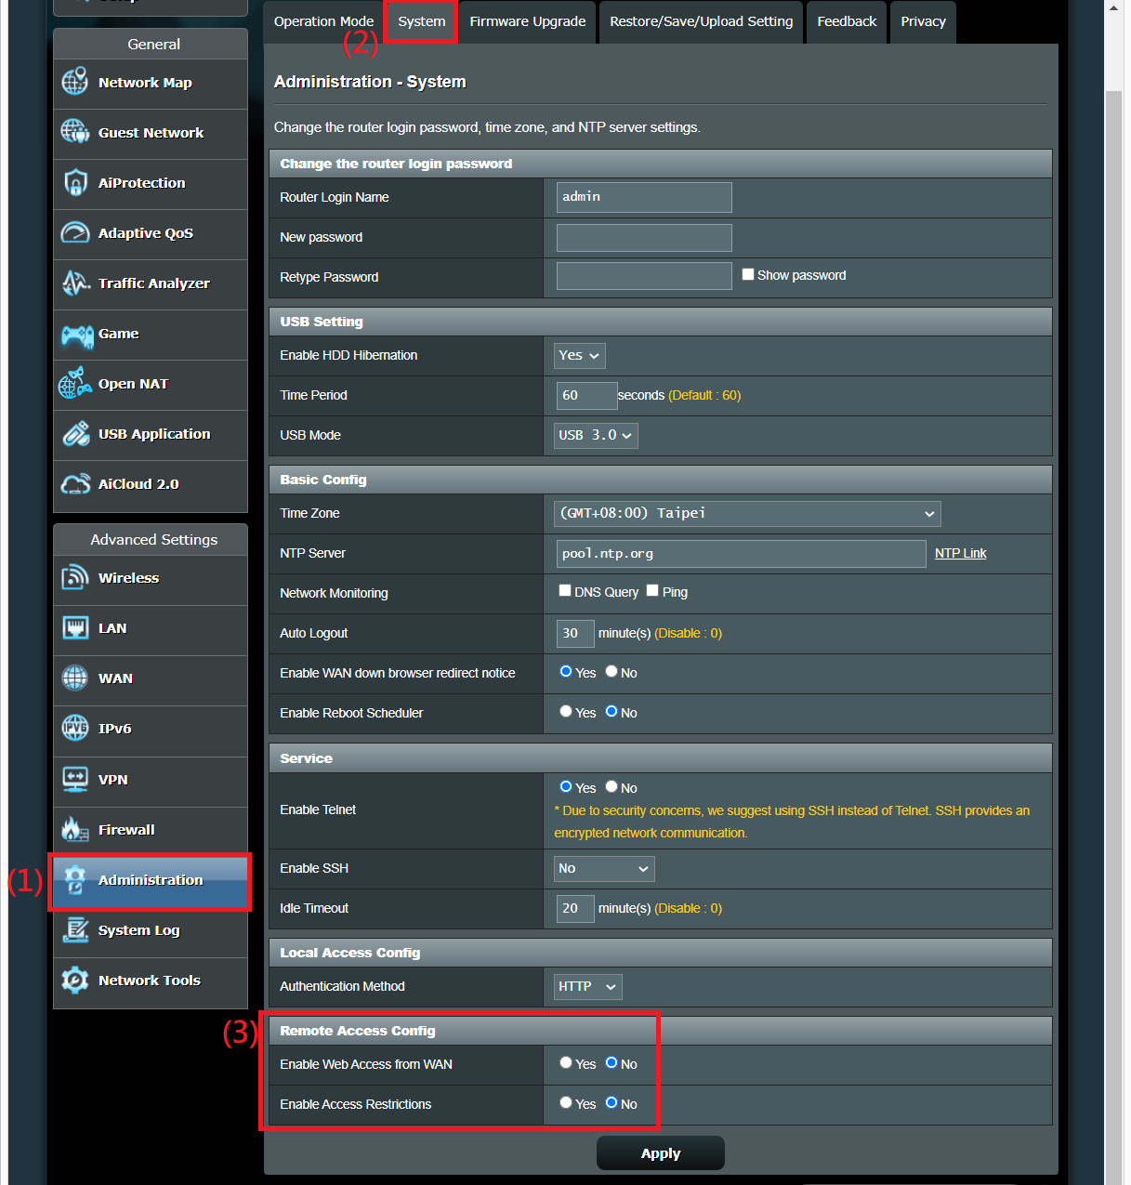Click the Network Map globe icon
This screenshot has width=1131, height=1185.
point(75,82)
